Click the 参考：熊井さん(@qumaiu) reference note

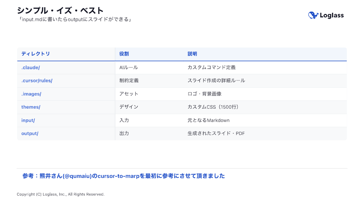point(124,176)
